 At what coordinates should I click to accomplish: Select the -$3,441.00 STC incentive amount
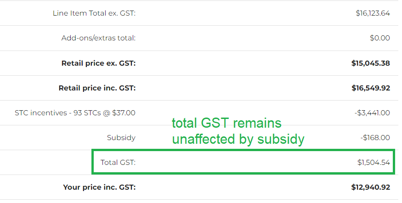[x=372, y=113]
